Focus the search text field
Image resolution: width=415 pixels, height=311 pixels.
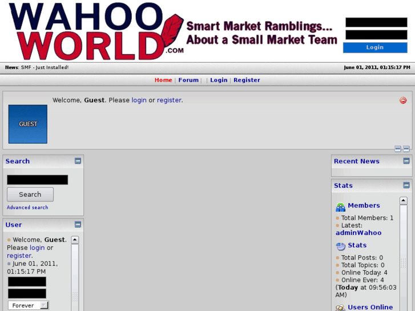(x=37, y=180)
